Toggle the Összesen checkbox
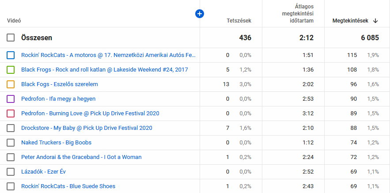 click(11, 38)
